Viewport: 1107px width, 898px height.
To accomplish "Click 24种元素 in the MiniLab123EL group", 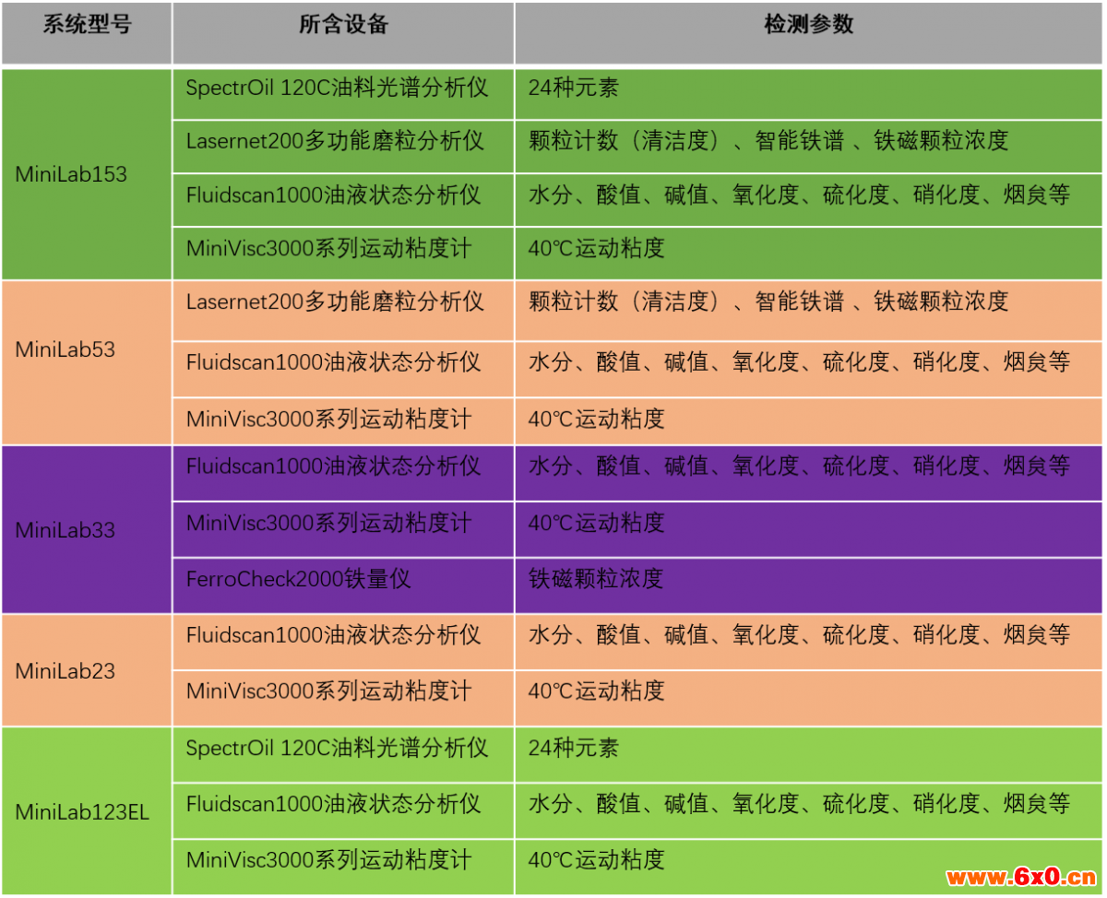I will pyautogui.click(x=809, y=754).
